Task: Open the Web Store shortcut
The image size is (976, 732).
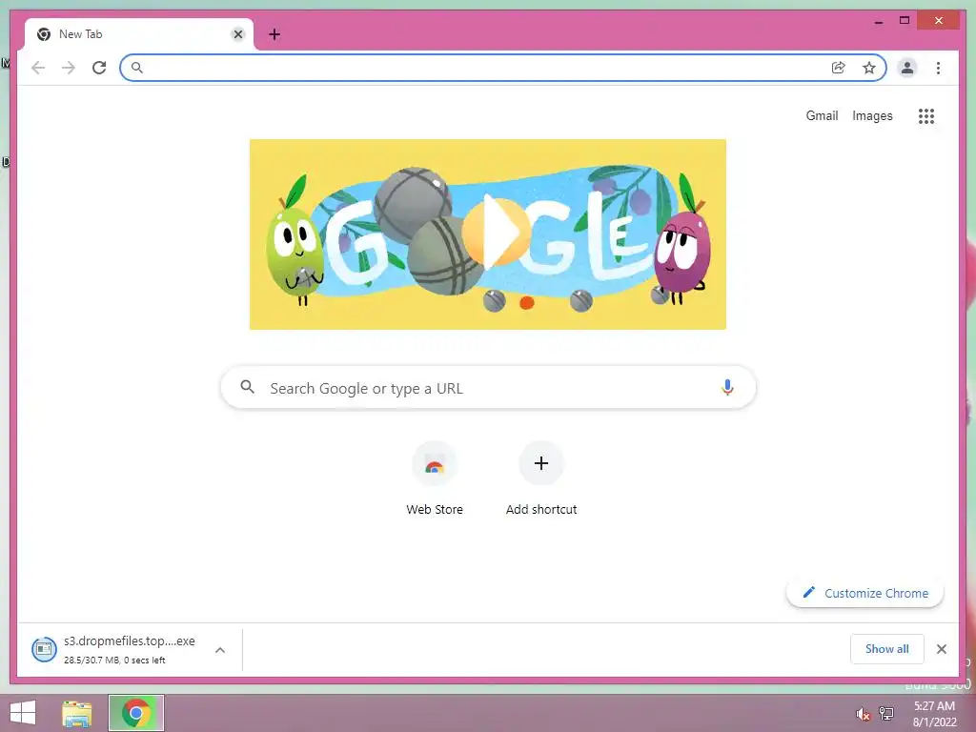Action: pos(435,479)
